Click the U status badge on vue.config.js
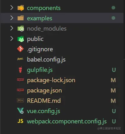The height and width of the screenshot is (134, 125). [114, 111]
